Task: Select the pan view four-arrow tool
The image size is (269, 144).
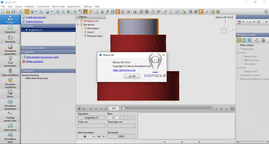Action: (x=75, y=12)
